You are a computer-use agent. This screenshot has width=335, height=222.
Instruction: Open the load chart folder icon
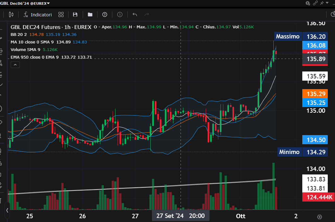90,14
